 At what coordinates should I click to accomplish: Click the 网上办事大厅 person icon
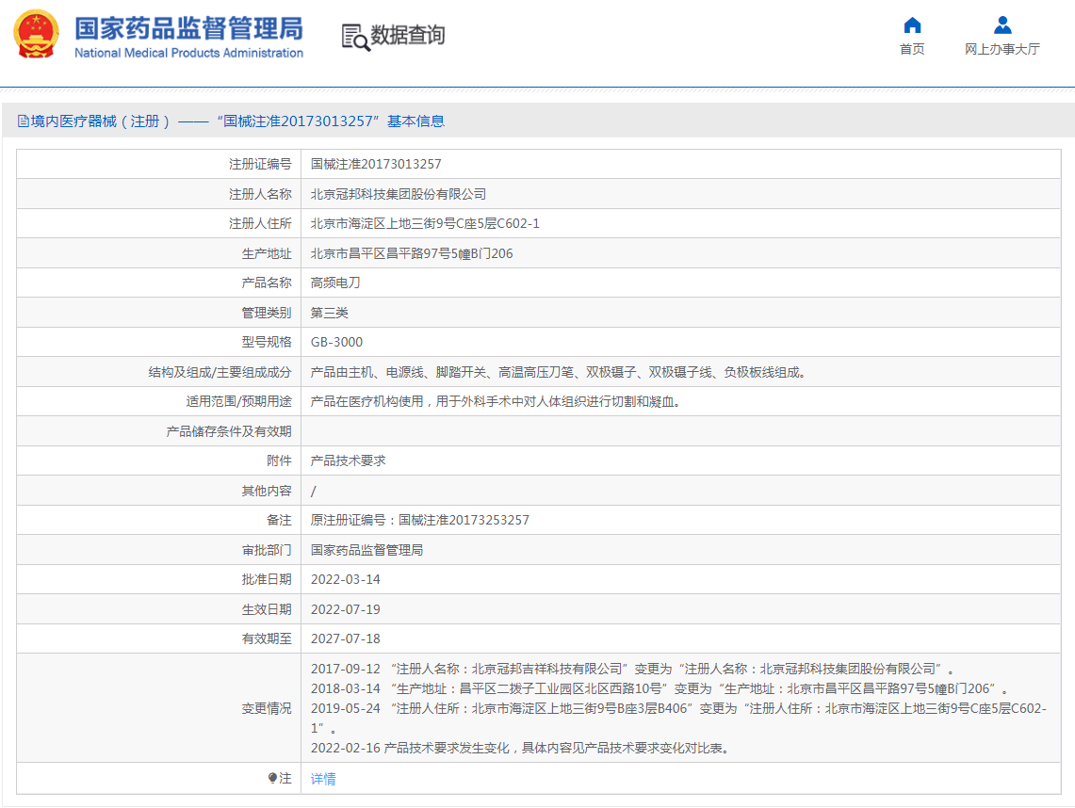click(1000, 26)
